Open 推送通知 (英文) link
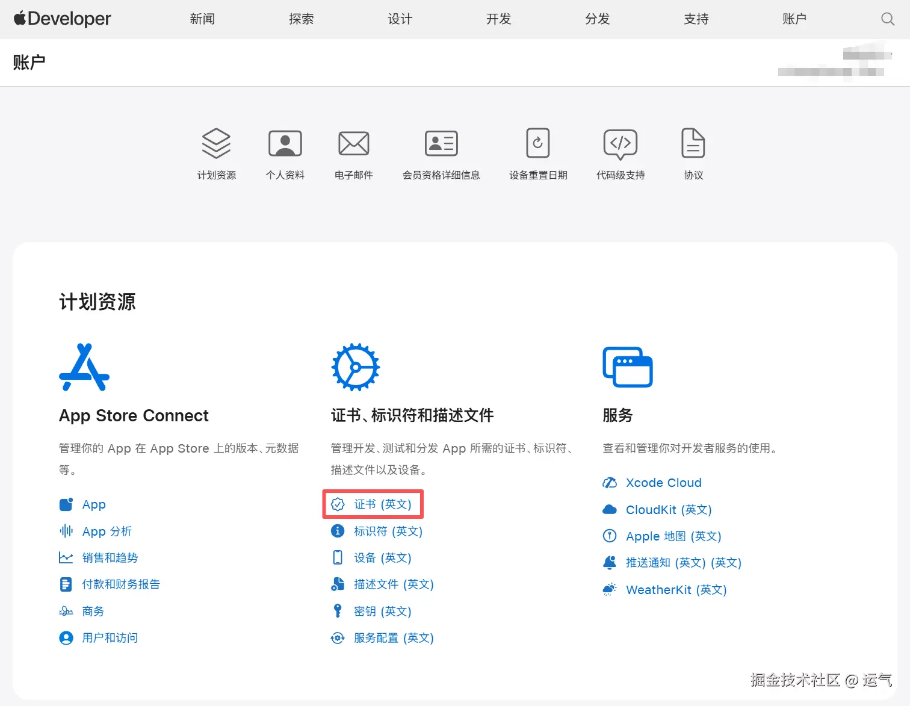Image resolution: width=910 pixels, height=706 pixels. (x=684, y=563)
